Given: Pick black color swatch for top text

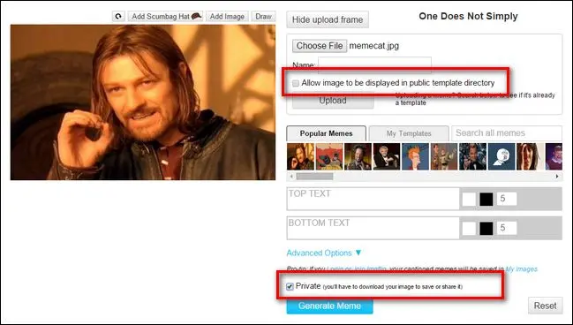Looking at the screenshot, I should (x=486, y=200).
